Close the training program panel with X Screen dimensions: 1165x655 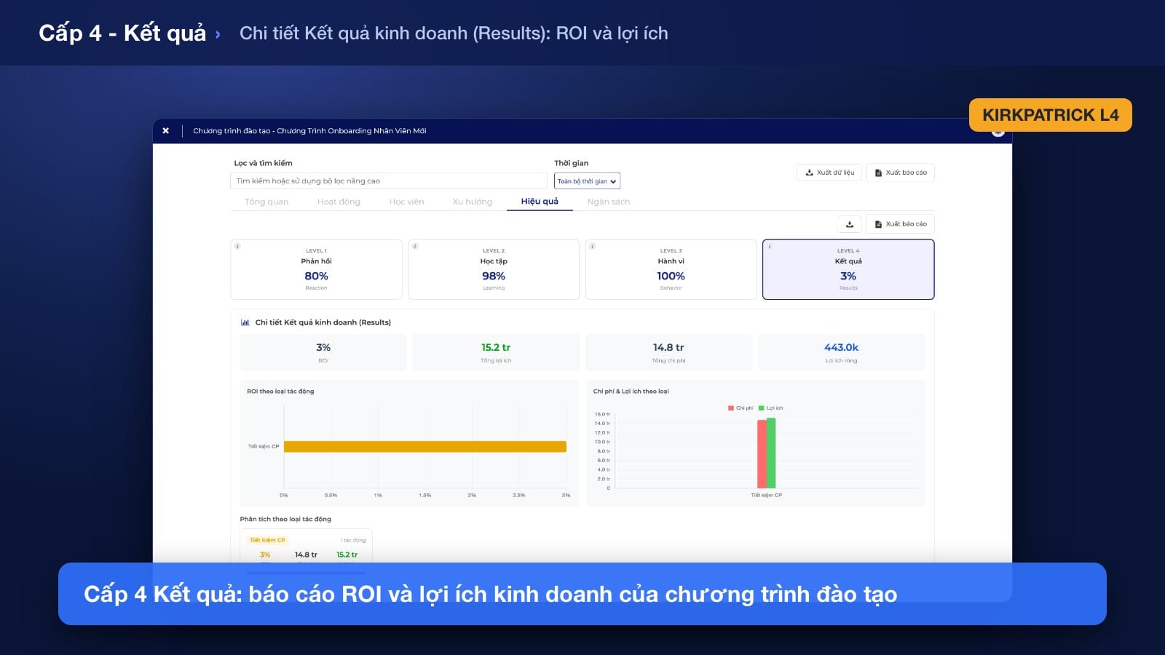pyautogui.click(x=166, y=131)
